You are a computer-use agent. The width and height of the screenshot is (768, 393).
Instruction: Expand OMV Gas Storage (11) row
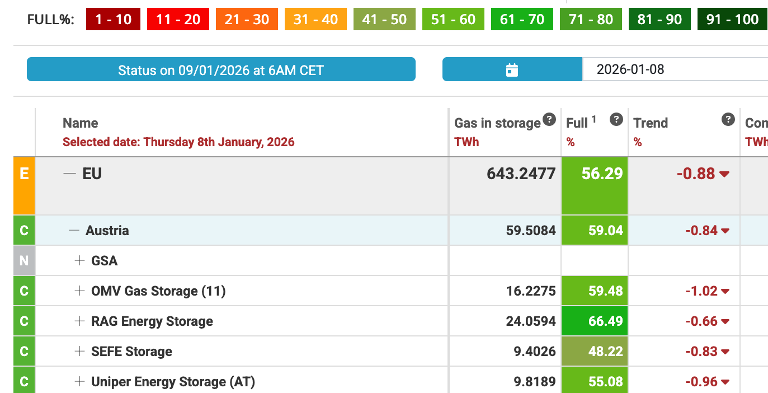[x=80, y=291]
